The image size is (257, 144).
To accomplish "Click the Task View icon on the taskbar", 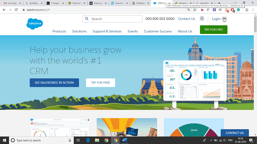I will 78,140.
